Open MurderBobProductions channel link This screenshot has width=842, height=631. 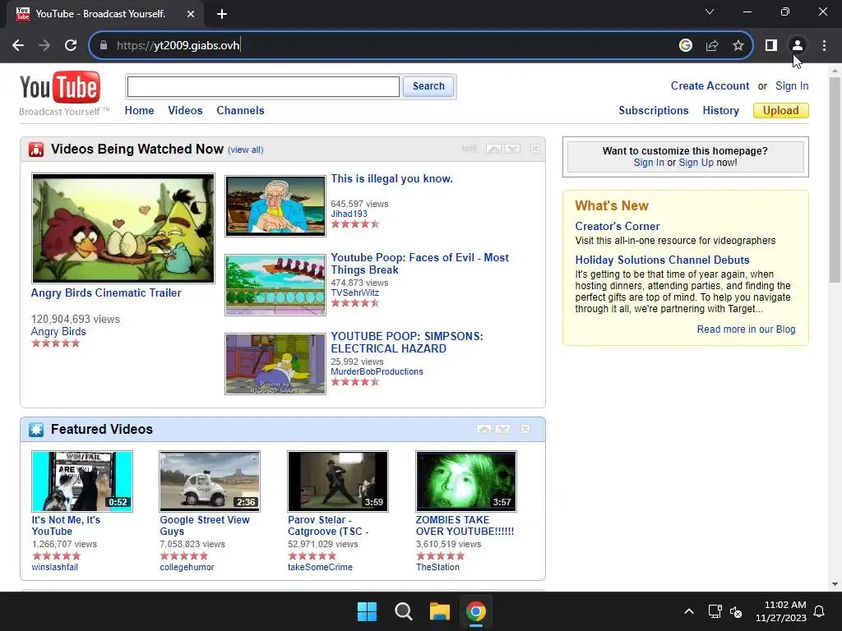click(x=377, y=372)
